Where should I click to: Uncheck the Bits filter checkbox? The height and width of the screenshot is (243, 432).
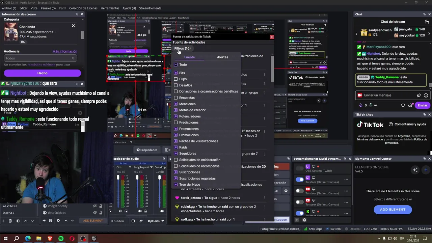(175, 73)
